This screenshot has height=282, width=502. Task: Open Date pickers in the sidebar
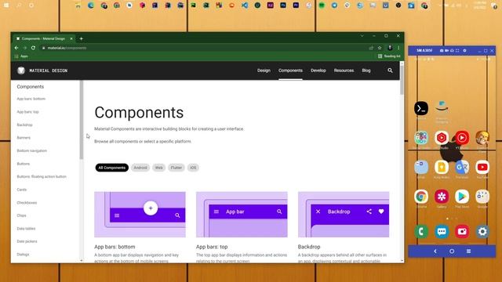(27, 241)
